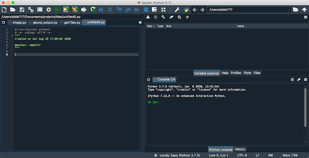Viewport: 309px width, 158px height.
Task: Switch to the IPython console tab
Action: 221,150
